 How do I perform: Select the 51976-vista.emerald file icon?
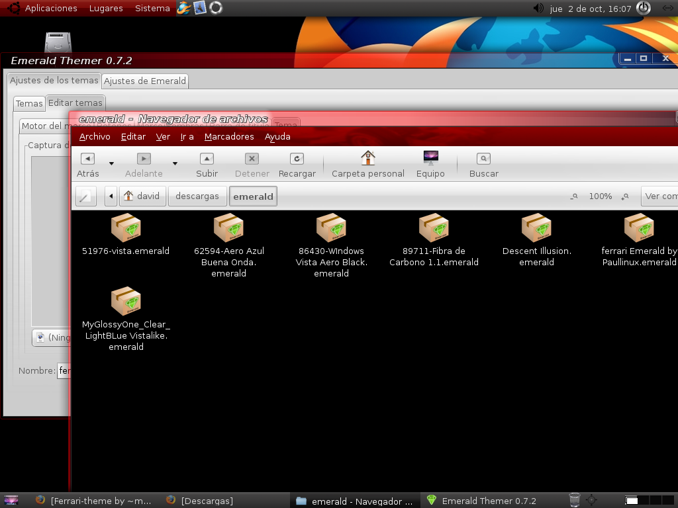coord(126,228)
